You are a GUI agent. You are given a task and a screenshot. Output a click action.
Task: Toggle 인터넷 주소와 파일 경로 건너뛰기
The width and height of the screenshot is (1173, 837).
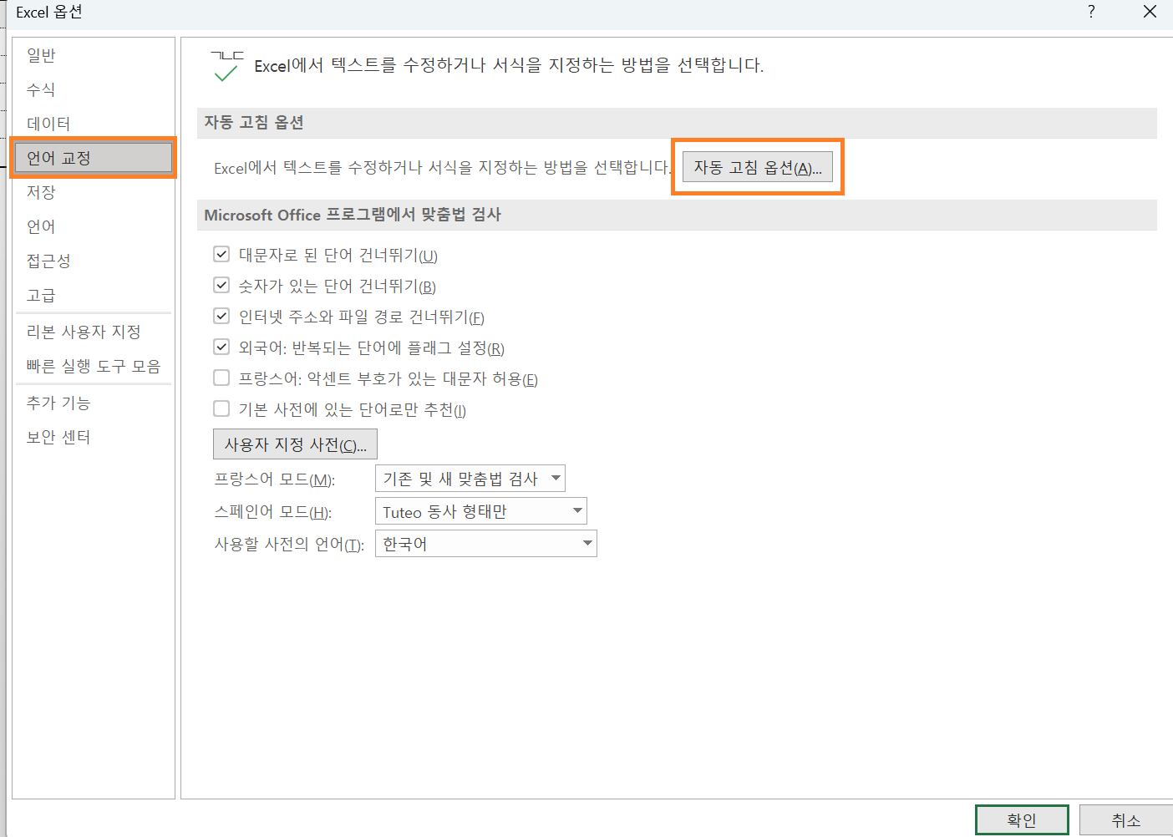coord(221,316)
